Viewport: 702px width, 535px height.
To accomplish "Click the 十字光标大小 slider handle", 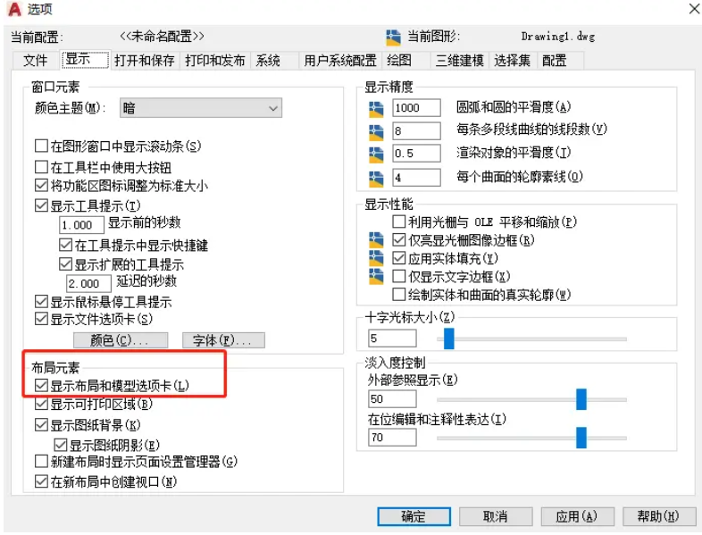I will coord(448,339).
